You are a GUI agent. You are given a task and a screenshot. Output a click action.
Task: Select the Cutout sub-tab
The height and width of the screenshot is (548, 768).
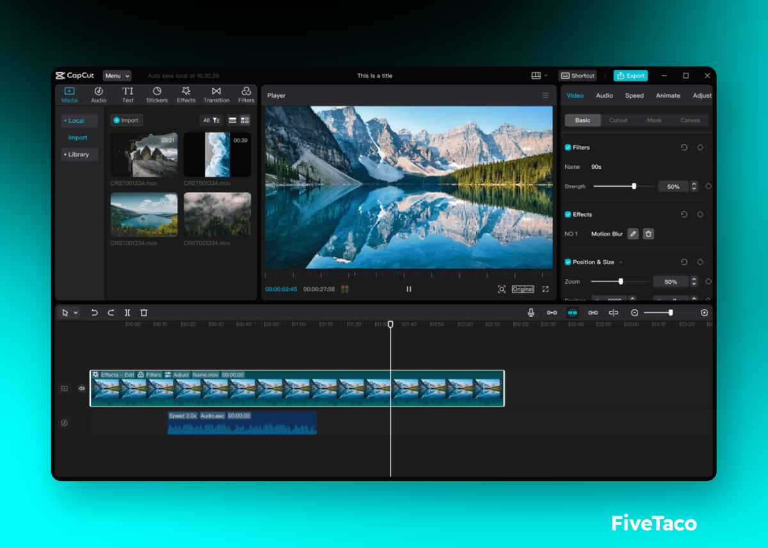[618, 120]
